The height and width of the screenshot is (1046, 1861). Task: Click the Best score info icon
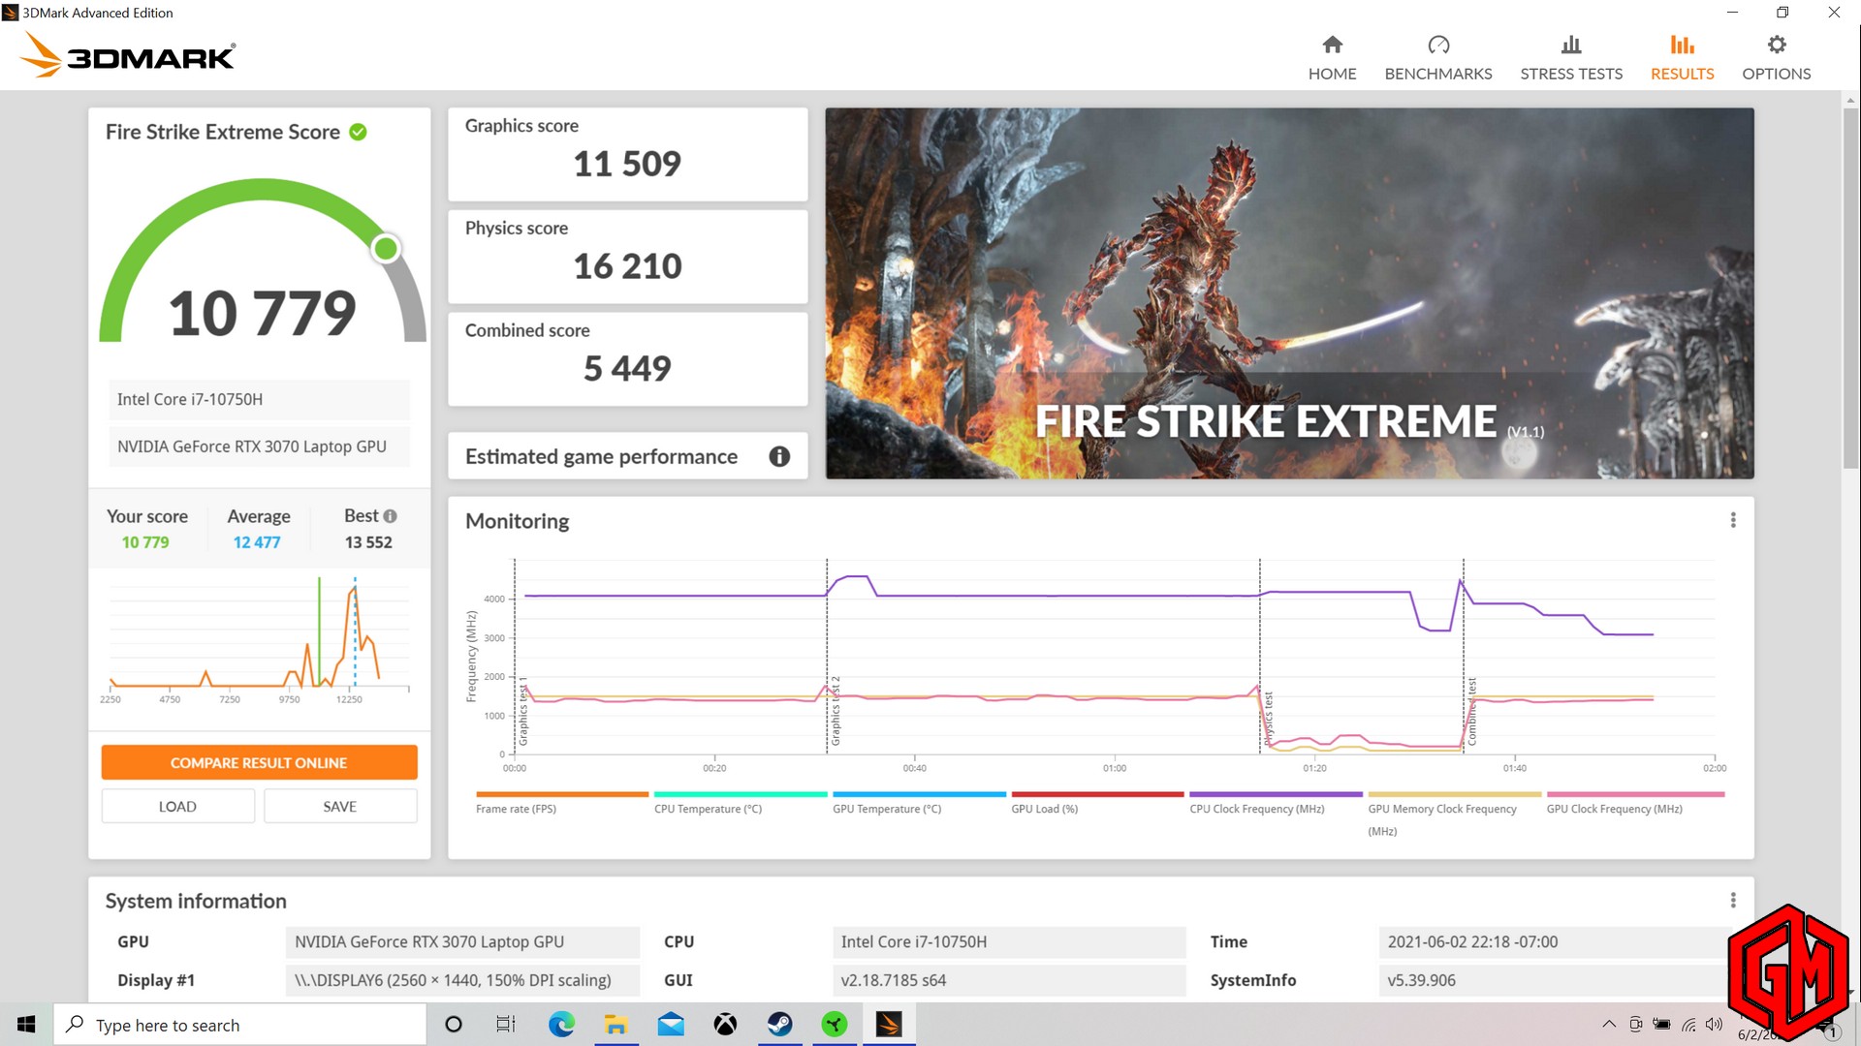pyautogui.click(x=390, y=516)
